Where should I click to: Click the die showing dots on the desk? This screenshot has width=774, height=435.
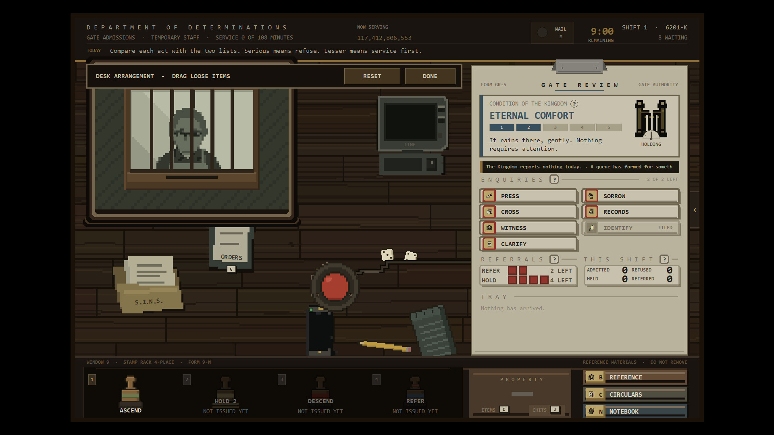point(387,255)
